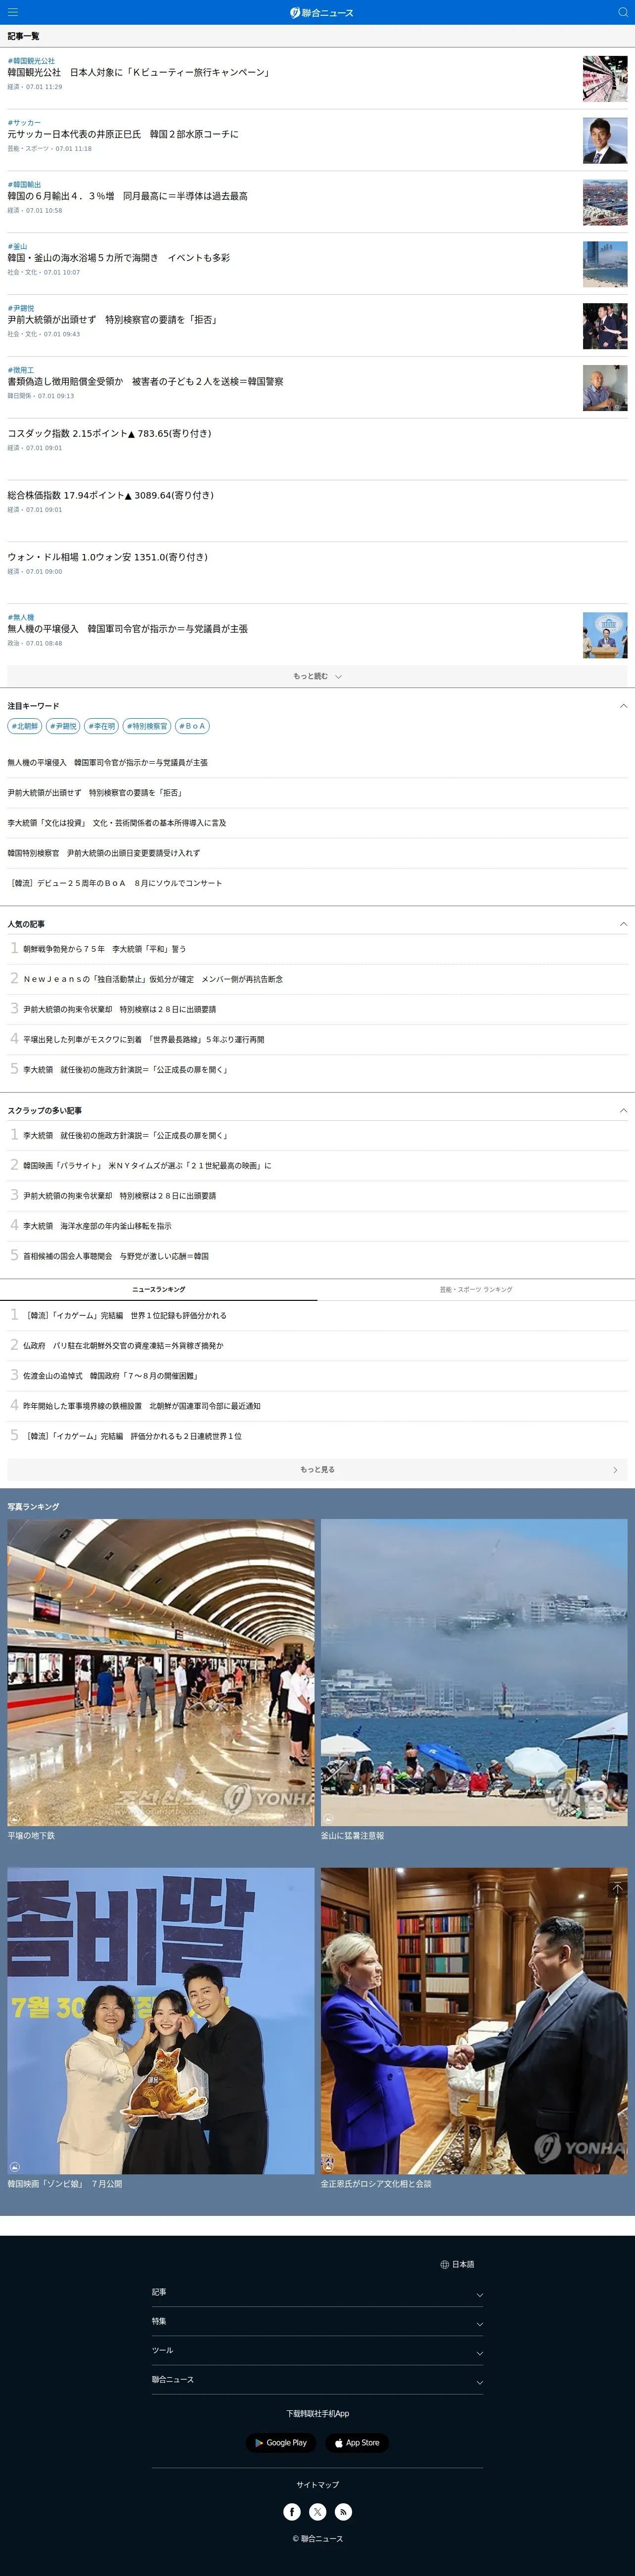Click the #徴用工 hashtag link
635x2576 pixels.
pyautogui.click(x=21, y=370)
